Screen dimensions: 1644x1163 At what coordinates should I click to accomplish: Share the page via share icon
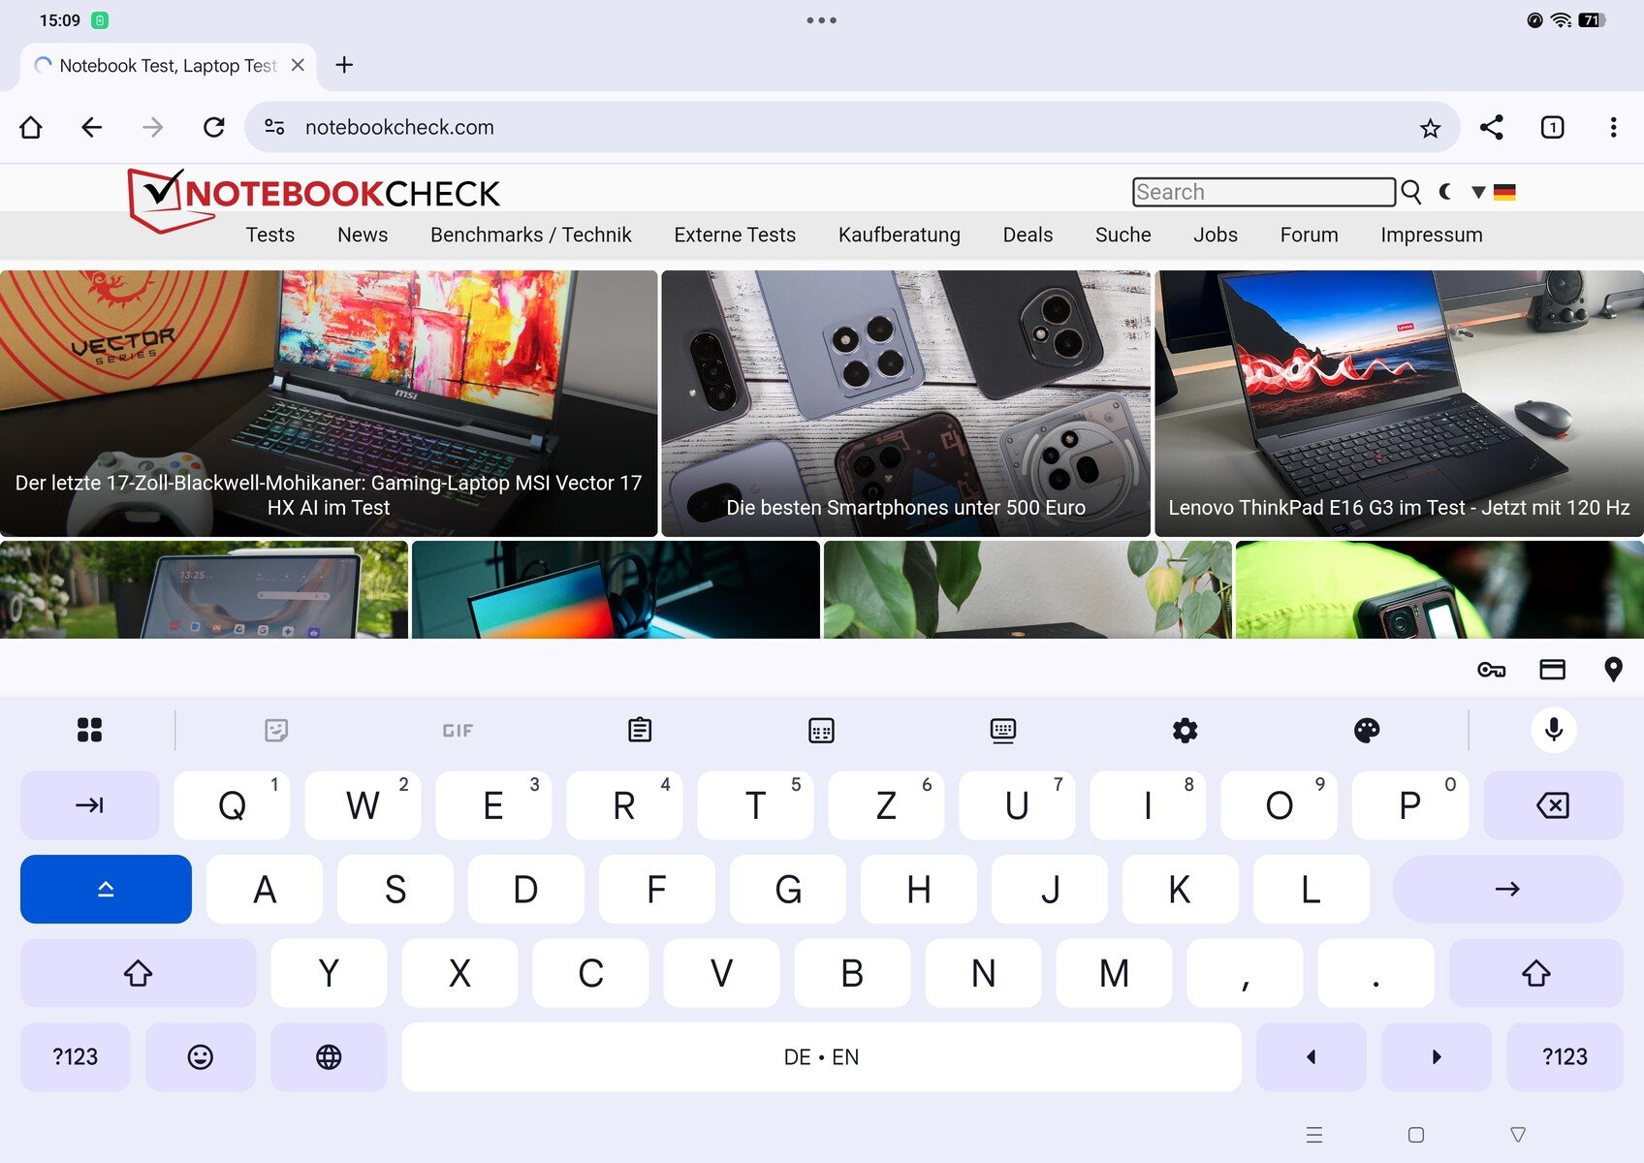coord(1492,127)
